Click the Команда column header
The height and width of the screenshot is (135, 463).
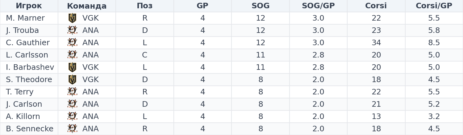coord(87,6)
